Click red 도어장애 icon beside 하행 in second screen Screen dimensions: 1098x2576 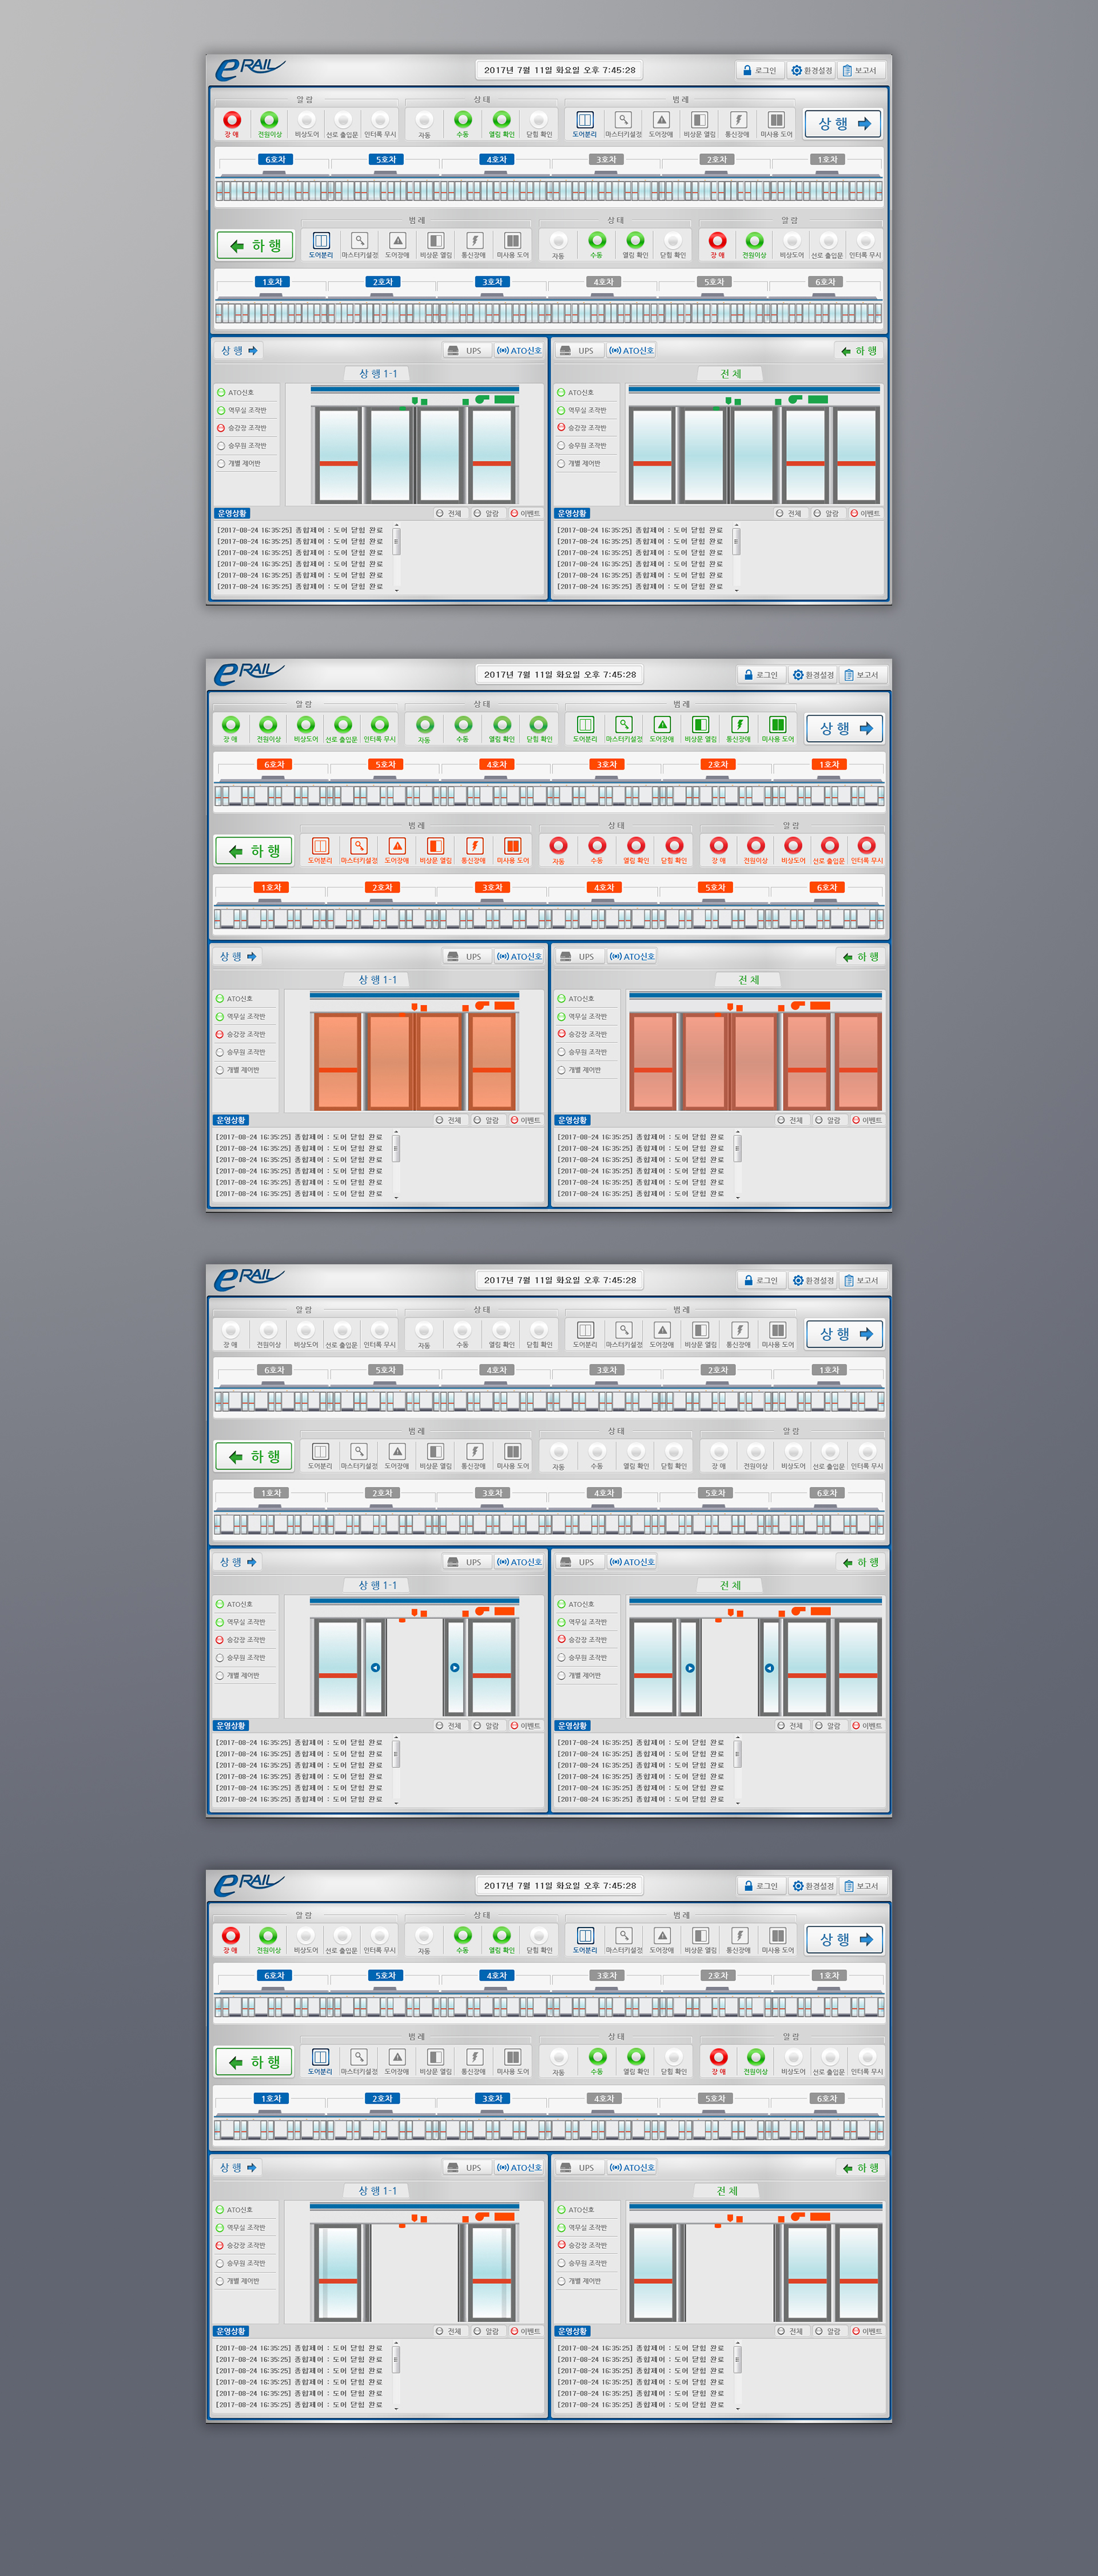(397, 846)
